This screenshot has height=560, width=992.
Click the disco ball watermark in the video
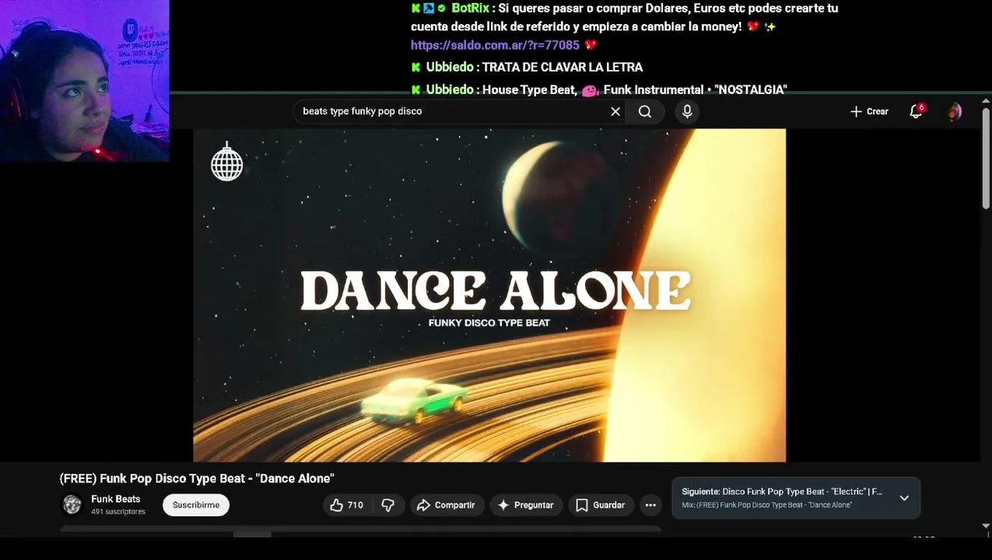tap(227, 163)
